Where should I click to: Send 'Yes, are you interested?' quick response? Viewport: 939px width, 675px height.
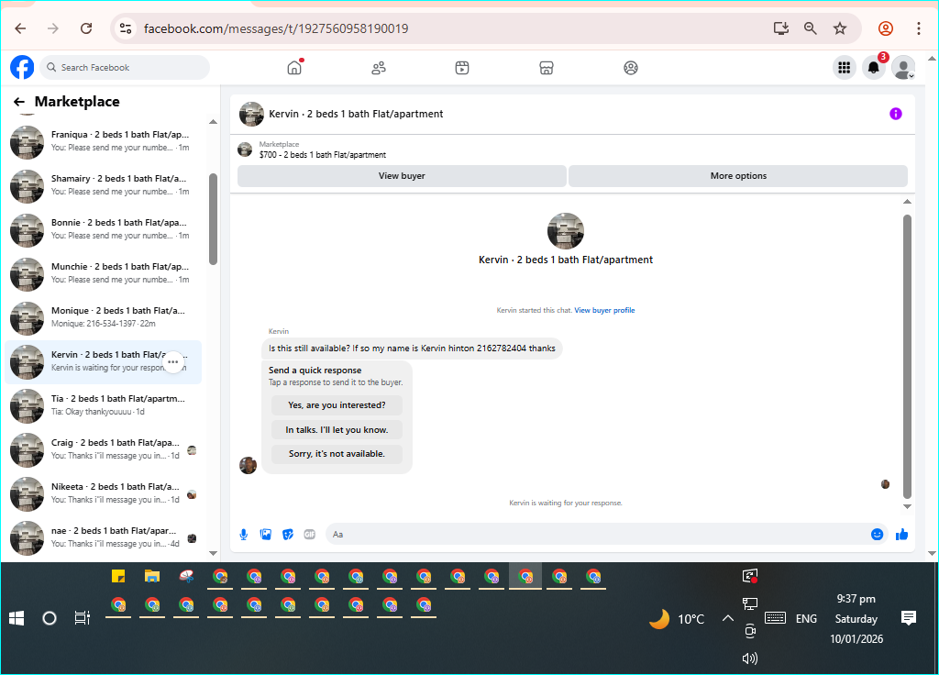(337, 405)
